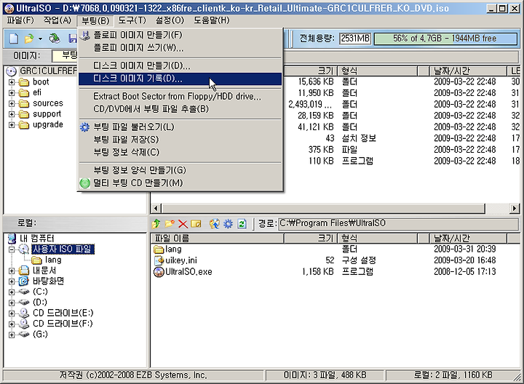
Task: Expand the sources folder tree node
Action: tap(12, 103)
